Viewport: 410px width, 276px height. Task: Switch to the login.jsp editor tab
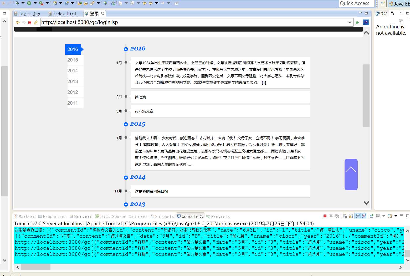[x=27, y=14]
